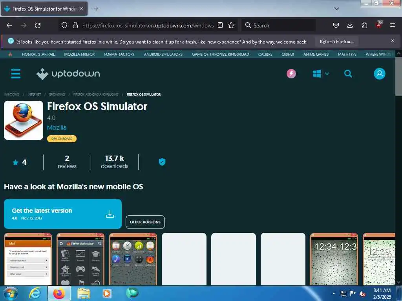Click FIREFOX ADD-ONS AND PLUGINS breadcrumb
This screenshot has height=301, width=402.
point(96,94)
